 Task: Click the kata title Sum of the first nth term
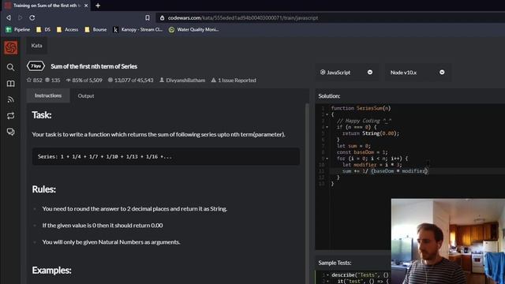(x=94, y=66)
